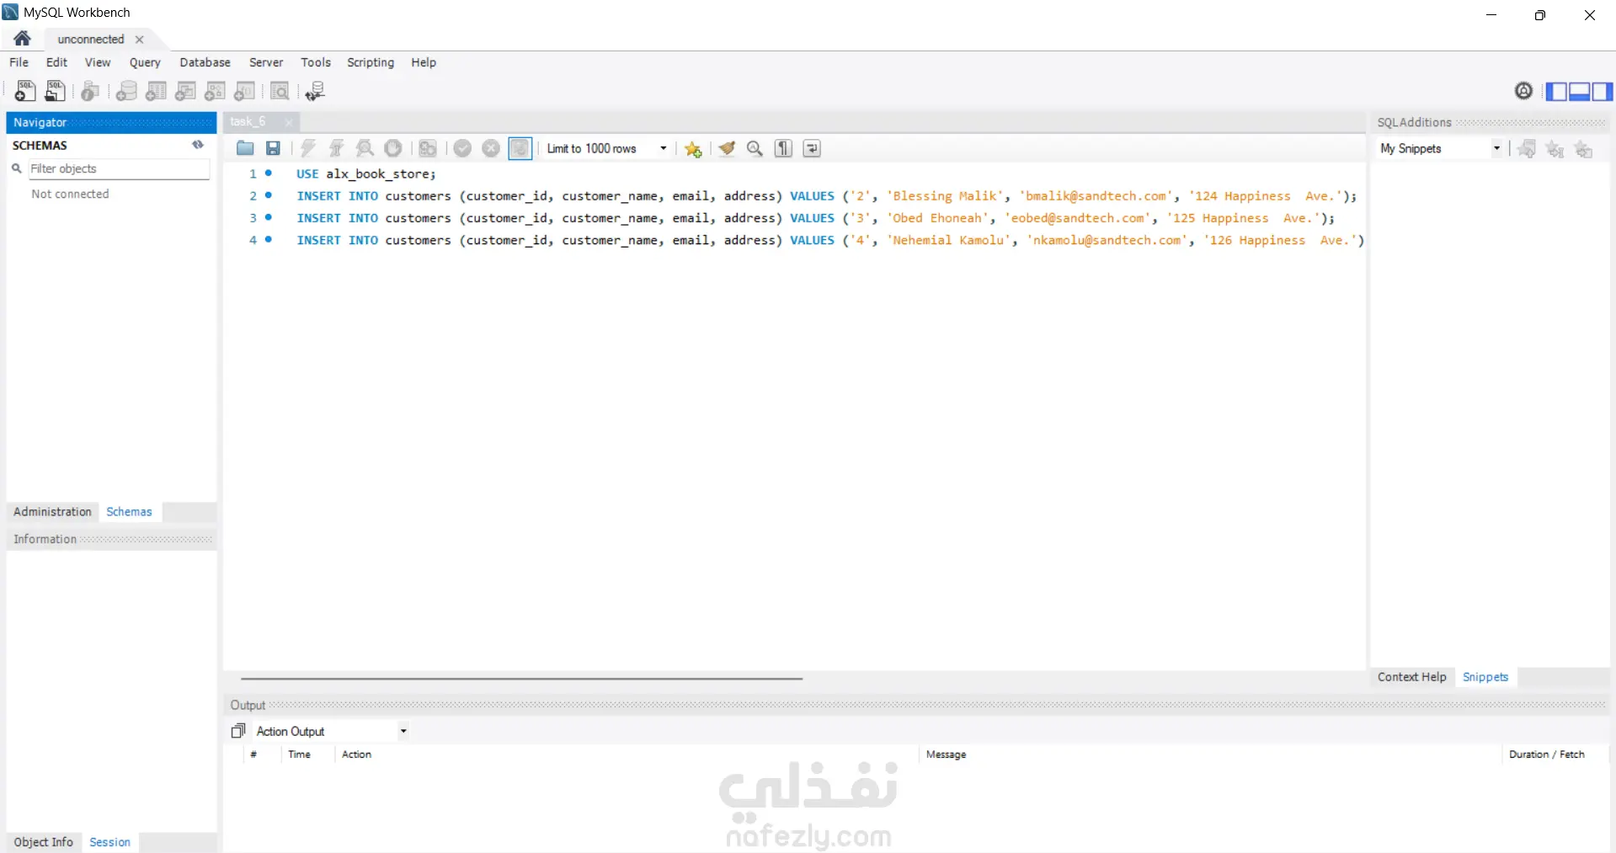Refresh the SCHEMAS list
Viewport: 1616px width, 853px height.
tap(198, 145)
